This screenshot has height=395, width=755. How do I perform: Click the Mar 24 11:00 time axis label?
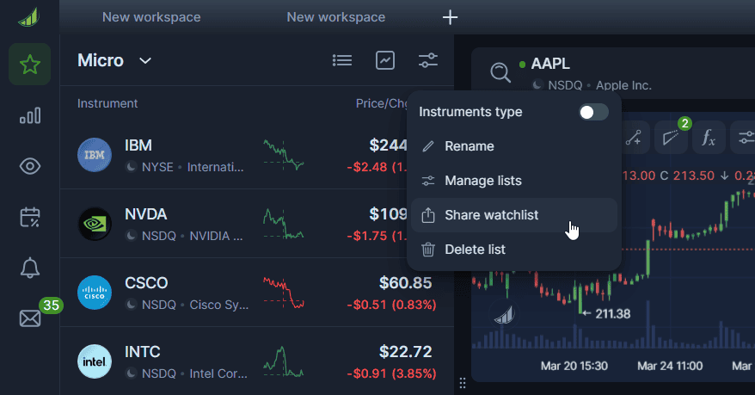click(x=670, y=366)
